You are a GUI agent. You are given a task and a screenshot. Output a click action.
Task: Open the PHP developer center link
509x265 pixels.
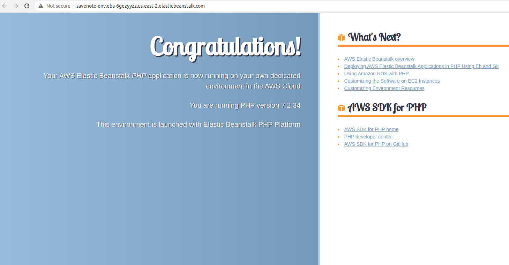[x=368, y=137]
